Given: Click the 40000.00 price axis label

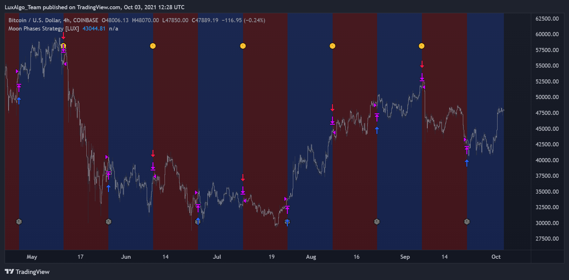Looking at the screenshot, I should pyautogui.click(x=547, y=160).
